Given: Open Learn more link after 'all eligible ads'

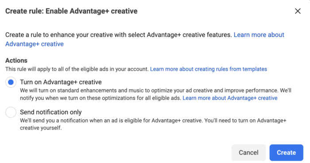Looking at the screenshot, I should coord(230,98).
